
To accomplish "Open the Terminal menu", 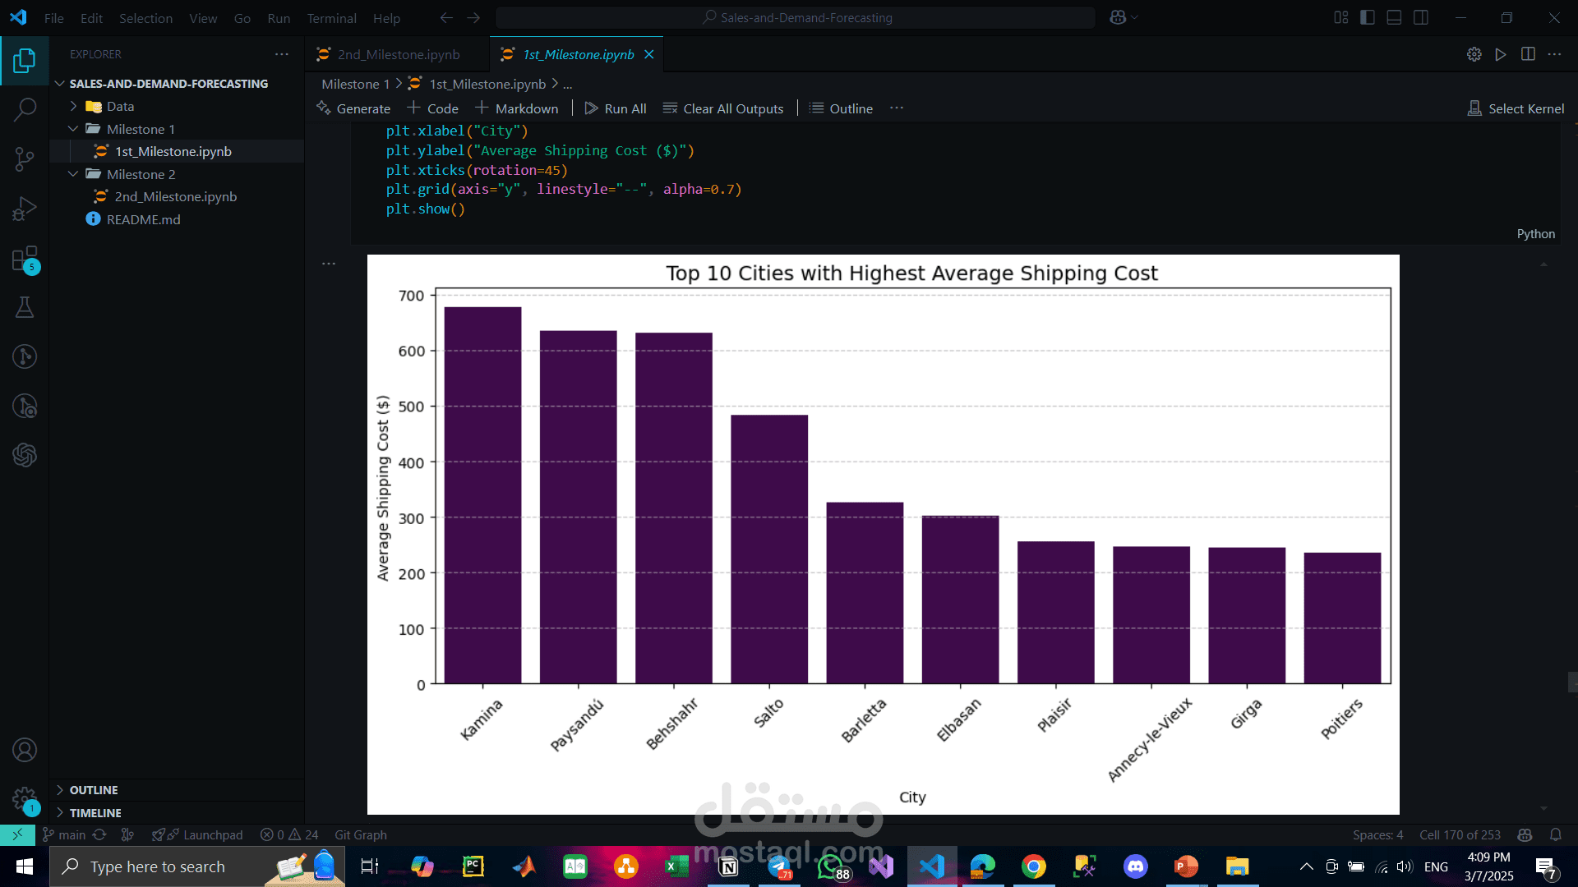I will [x=331, y=18].
